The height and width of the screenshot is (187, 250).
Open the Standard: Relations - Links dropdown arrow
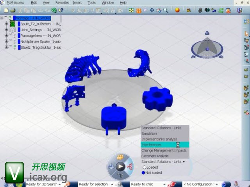(x=184, y=162)
